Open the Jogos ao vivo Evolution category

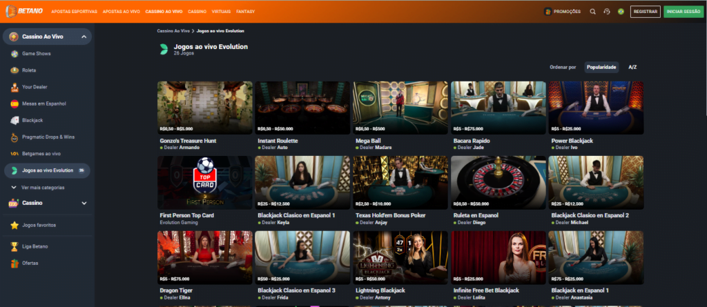(48, 170)
